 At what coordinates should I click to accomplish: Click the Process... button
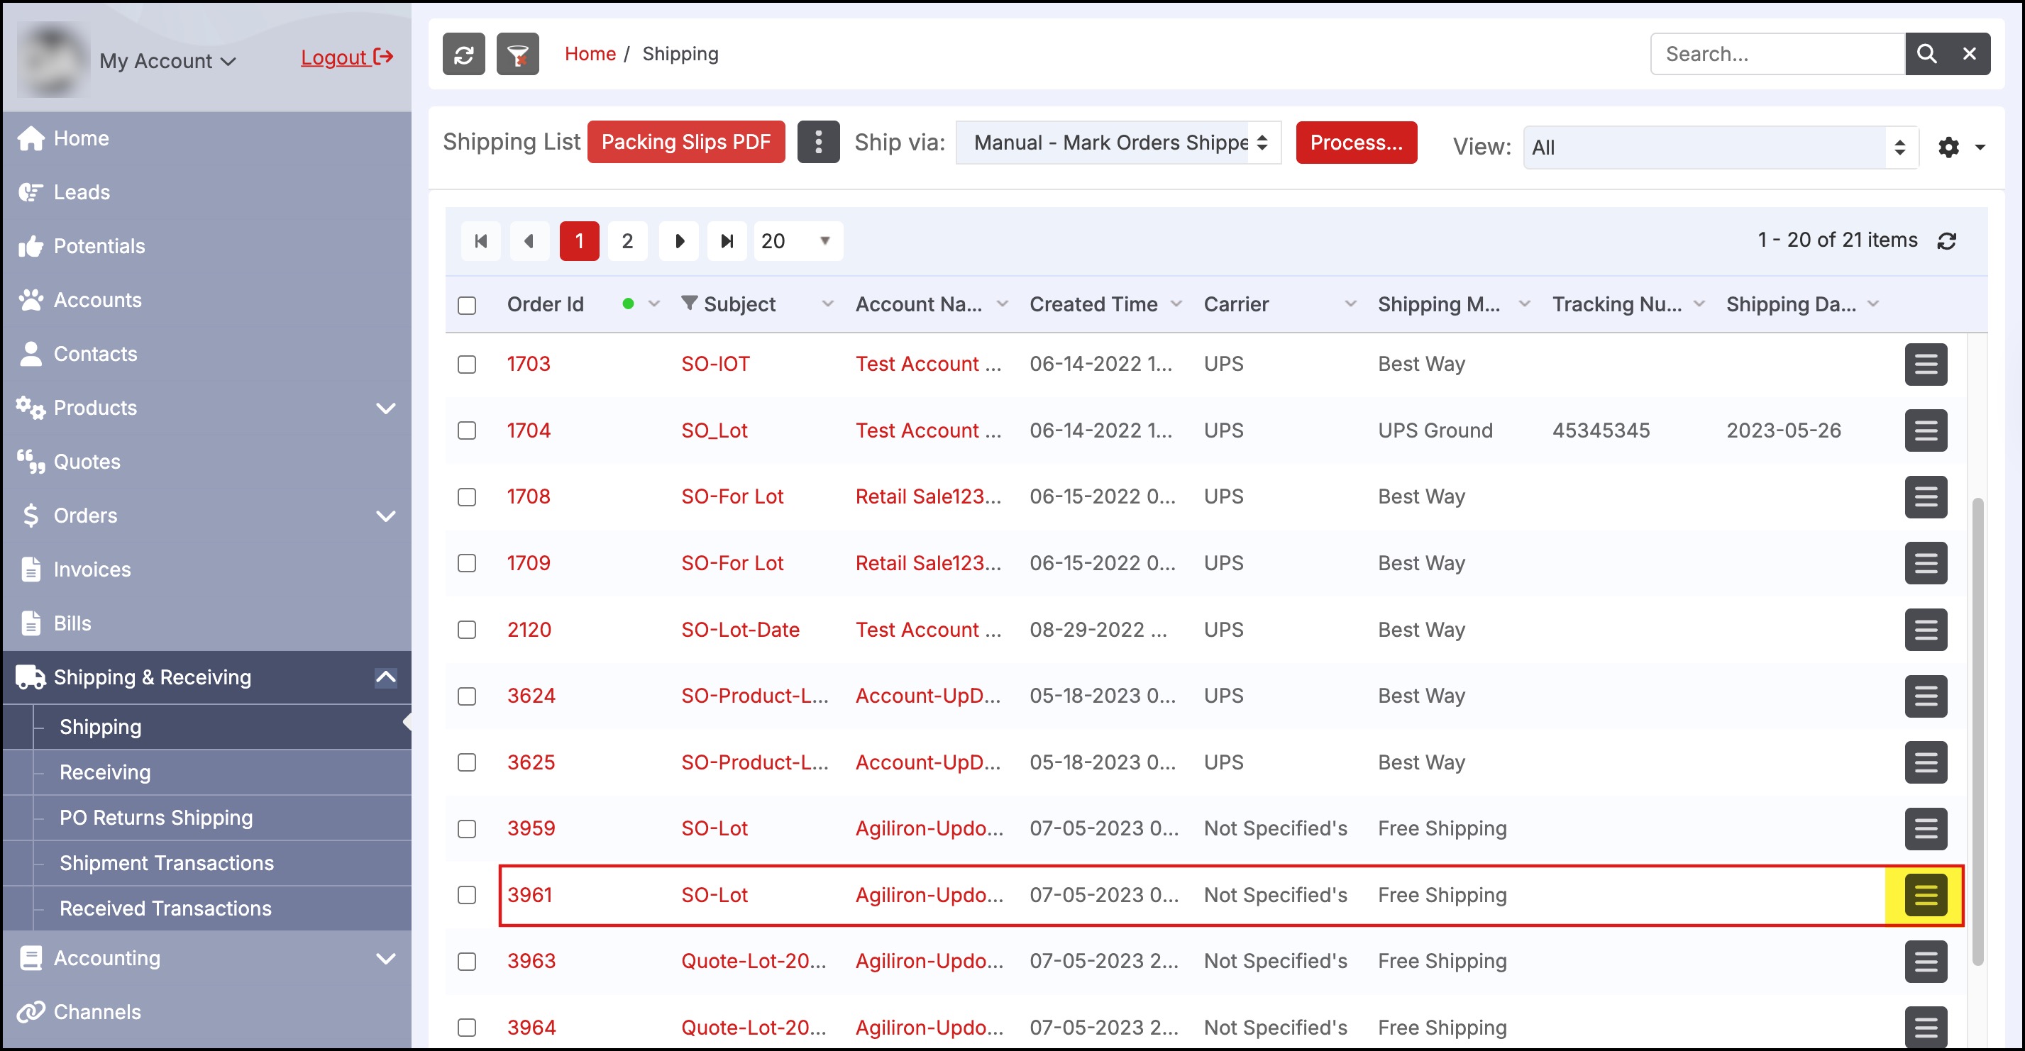[x=1356, y=142]
